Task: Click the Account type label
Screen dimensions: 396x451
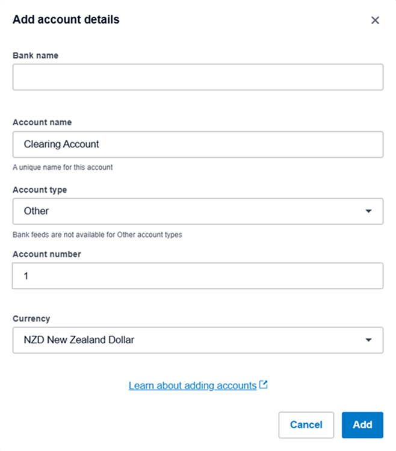Action: coord(40,190)
